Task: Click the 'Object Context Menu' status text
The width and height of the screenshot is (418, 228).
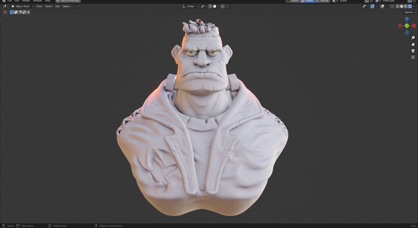Action: (111, 226)
